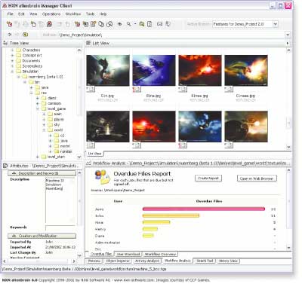Expand the Screenshots tree node
Image resolution: width=302 pixels, height=290 pixels.
point(12,66)
